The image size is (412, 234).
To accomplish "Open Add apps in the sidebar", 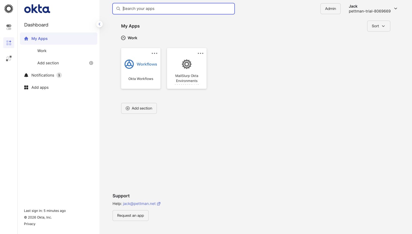I will (40, 87).
